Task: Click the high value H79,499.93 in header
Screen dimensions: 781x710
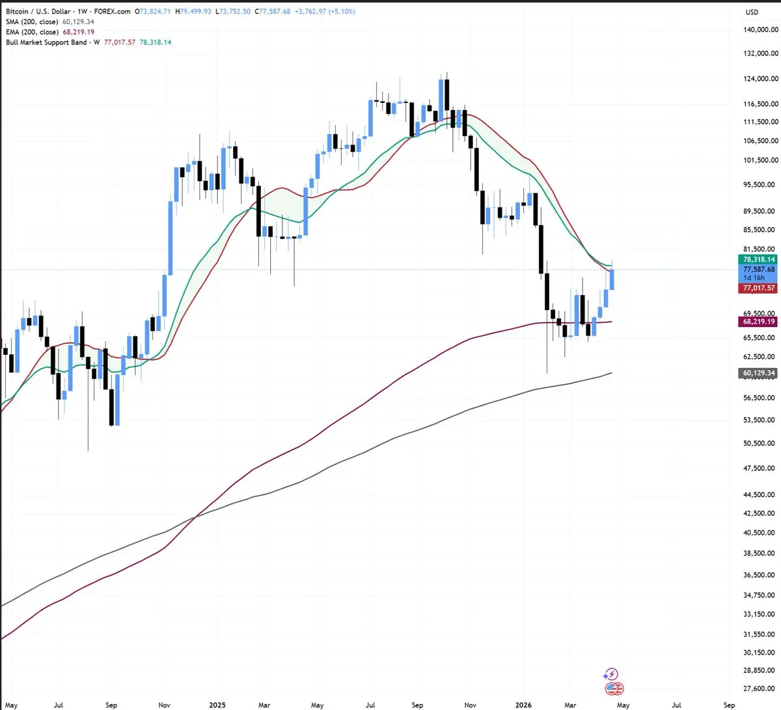Action: point(193,12)
